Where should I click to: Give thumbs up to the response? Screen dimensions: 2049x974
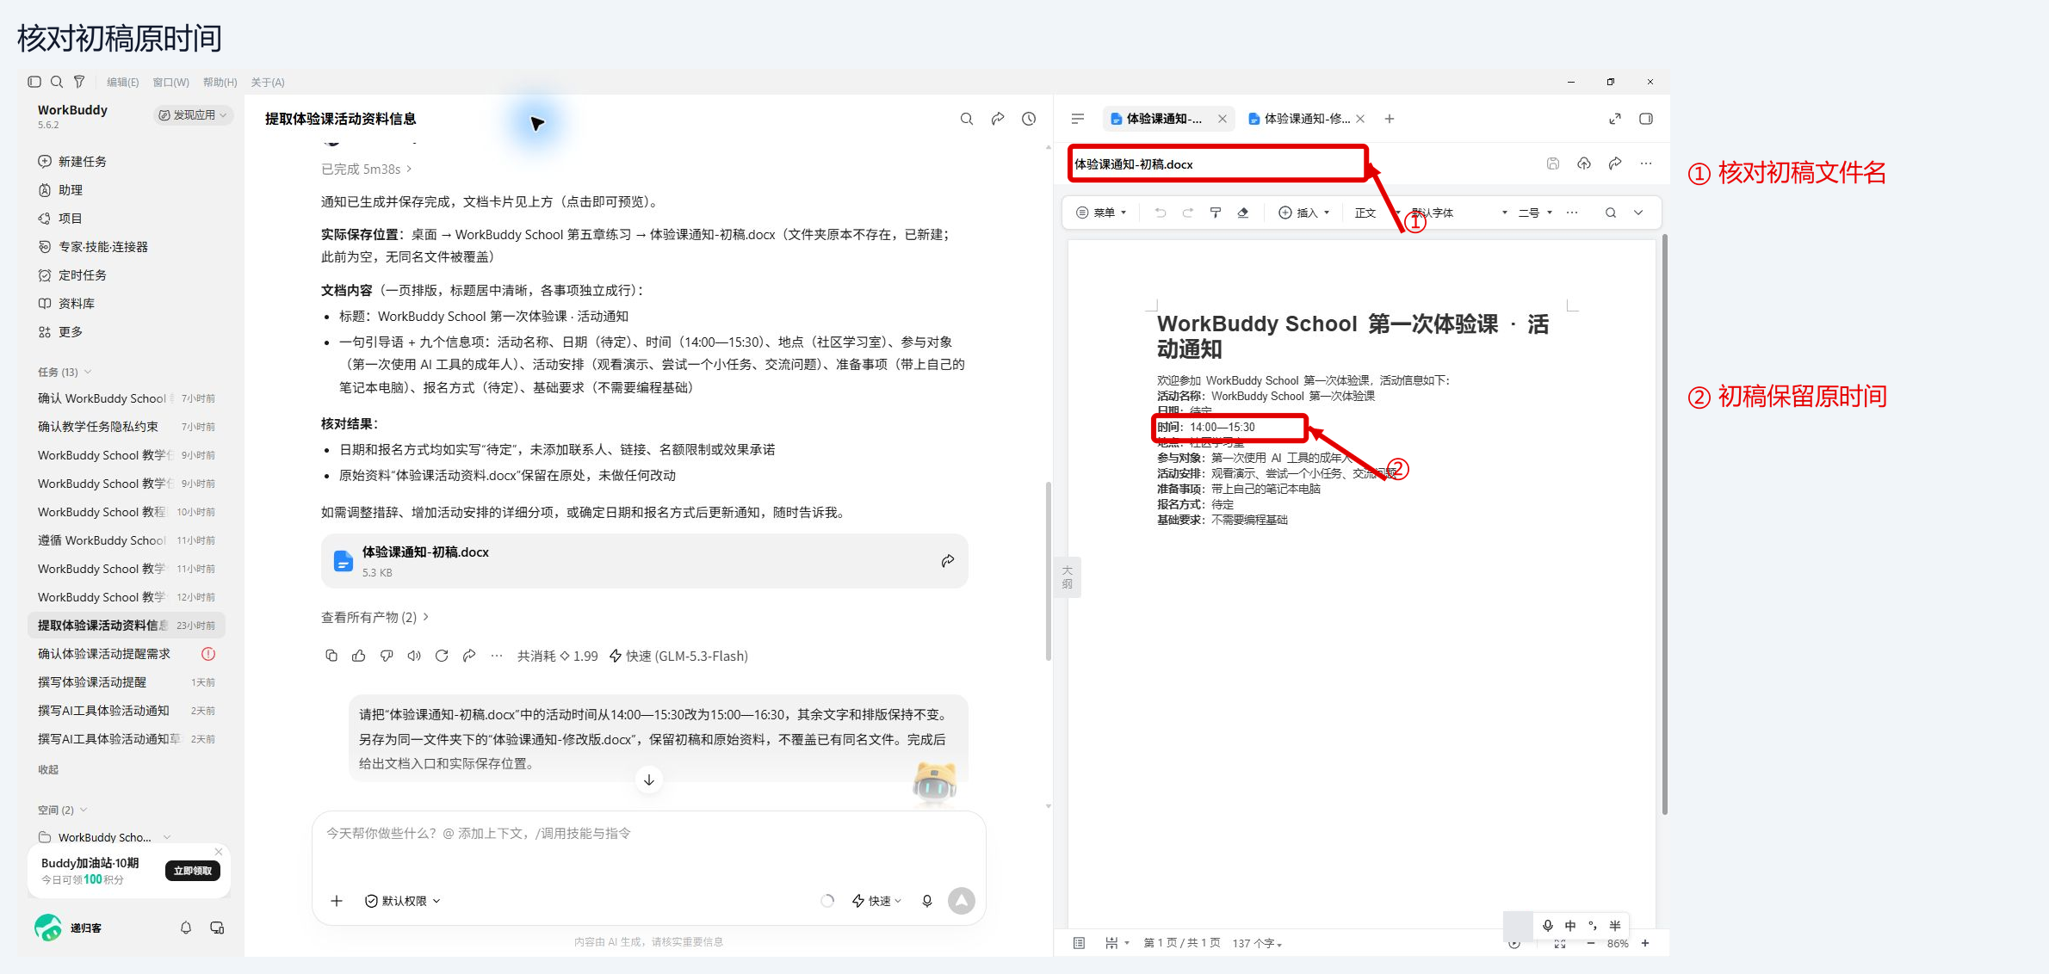(359, 656)
